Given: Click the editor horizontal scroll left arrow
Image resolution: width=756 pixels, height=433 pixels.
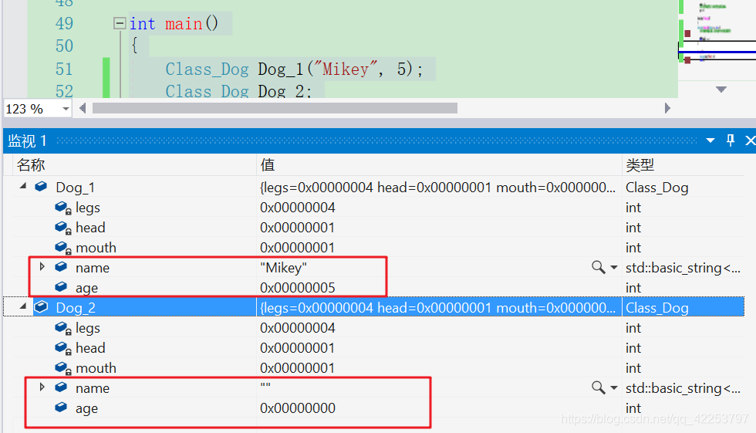Looking at the screenshot, I should pyautogui.click(x=83, y=109).
